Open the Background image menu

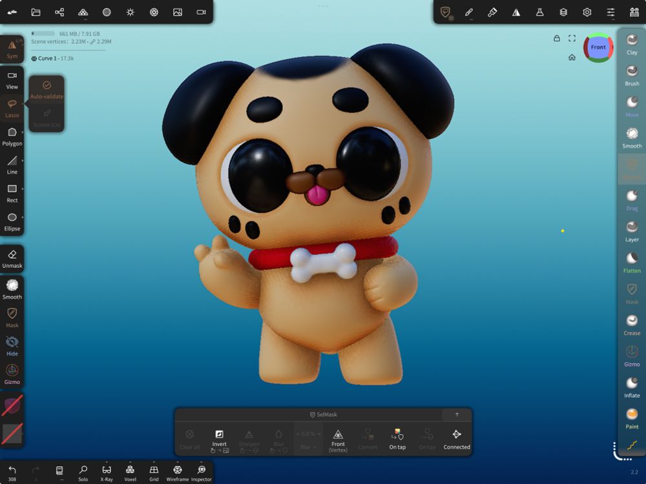[178, 12]
